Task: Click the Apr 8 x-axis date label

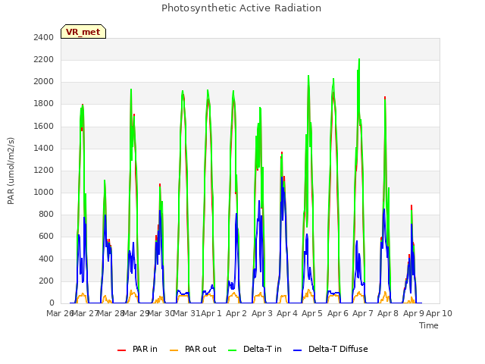Action: 388,313
